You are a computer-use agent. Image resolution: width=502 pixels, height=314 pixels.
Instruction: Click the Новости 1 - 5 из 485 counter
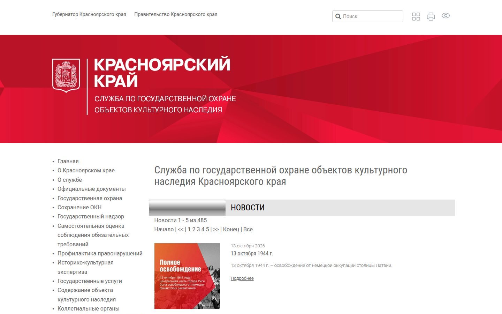181,220
